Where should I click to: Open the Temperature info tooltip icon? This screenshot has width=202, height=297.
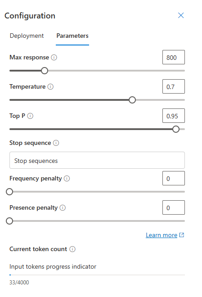pos(50,87)
